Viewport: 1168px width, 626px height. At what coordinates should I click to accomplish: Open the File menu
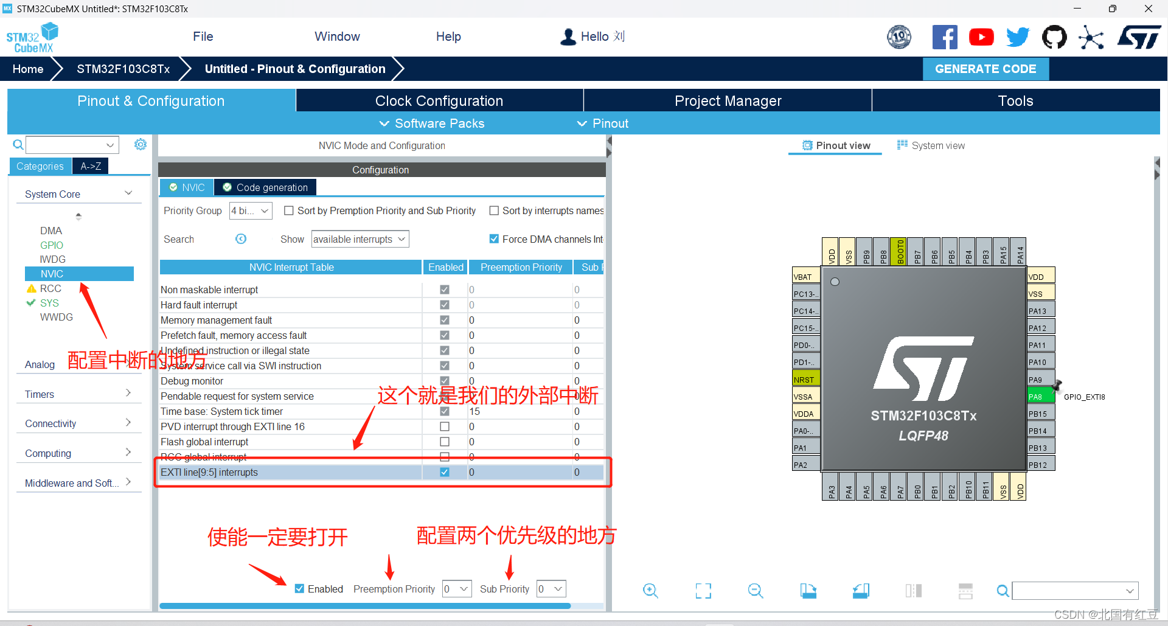tap(203, 37)
